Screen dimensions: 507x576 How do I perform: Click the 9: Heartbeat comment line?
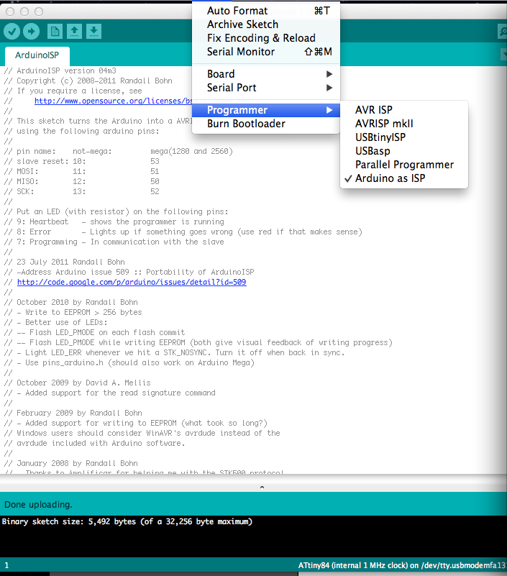point(114,222)
